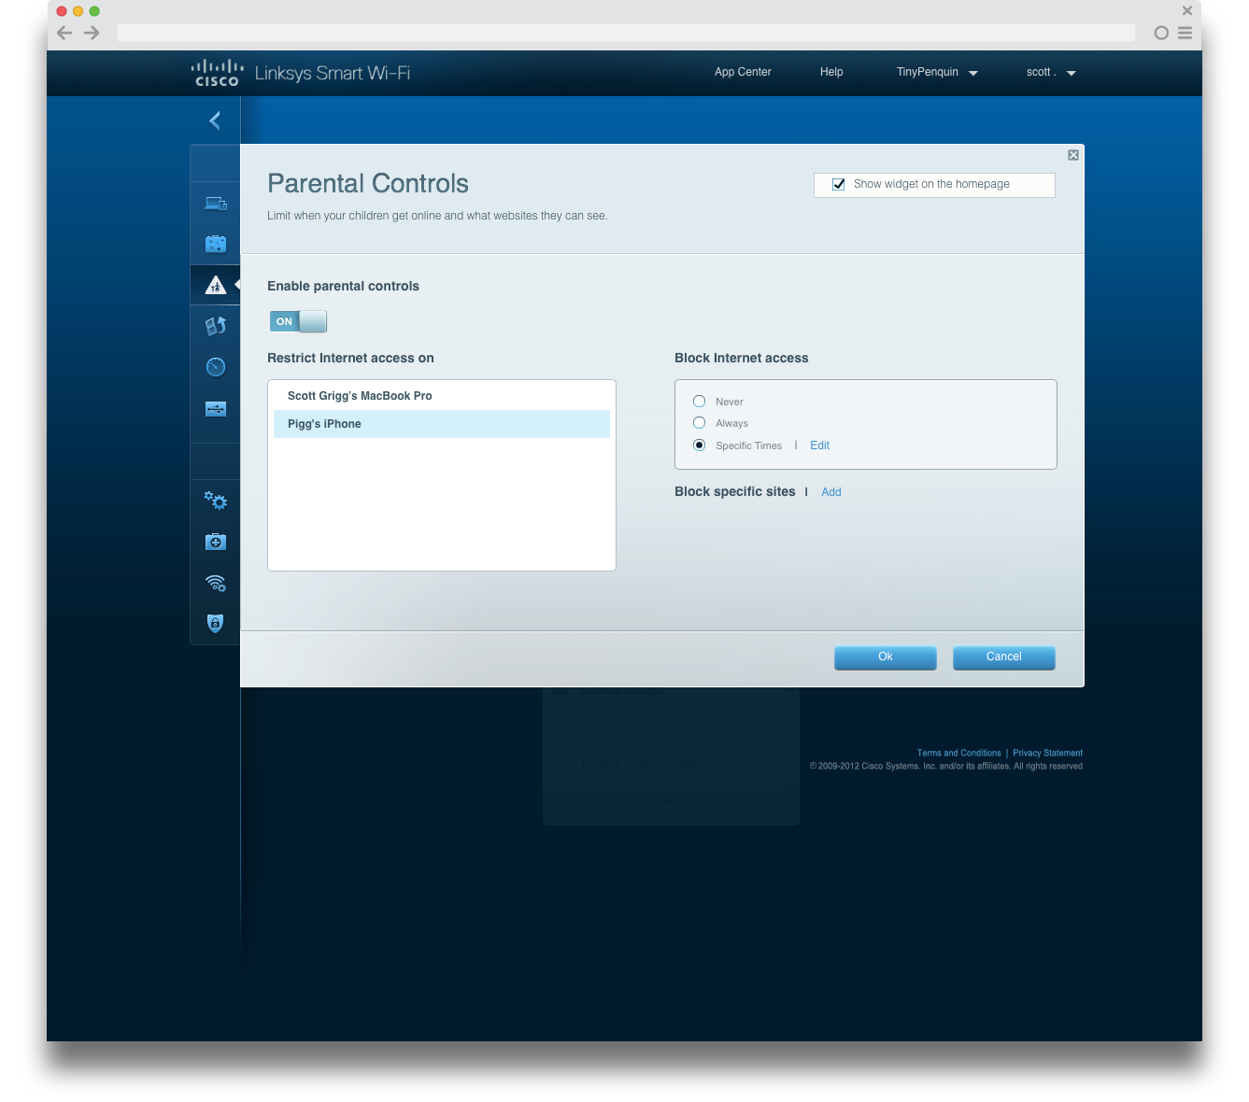The height and width of the screenshot is (1102, 1249).
Task: Click the Linksys Smart Wi-Fi title
Action: [x=333, y=73]
